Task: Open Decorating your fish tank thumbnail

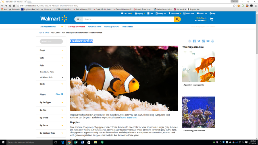Action: click(199, 112)
